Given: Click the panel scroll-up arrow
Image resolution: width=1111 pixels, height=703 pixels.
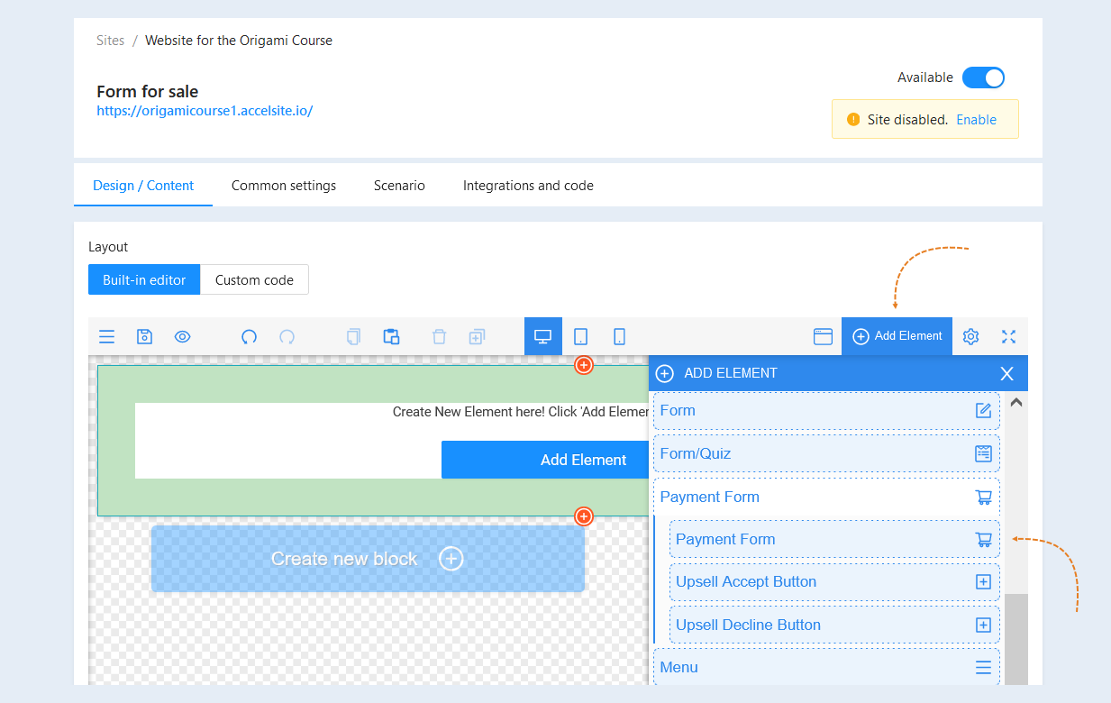Looking at the screenshot, I should pyautogui.click(x=1016, y=403).
